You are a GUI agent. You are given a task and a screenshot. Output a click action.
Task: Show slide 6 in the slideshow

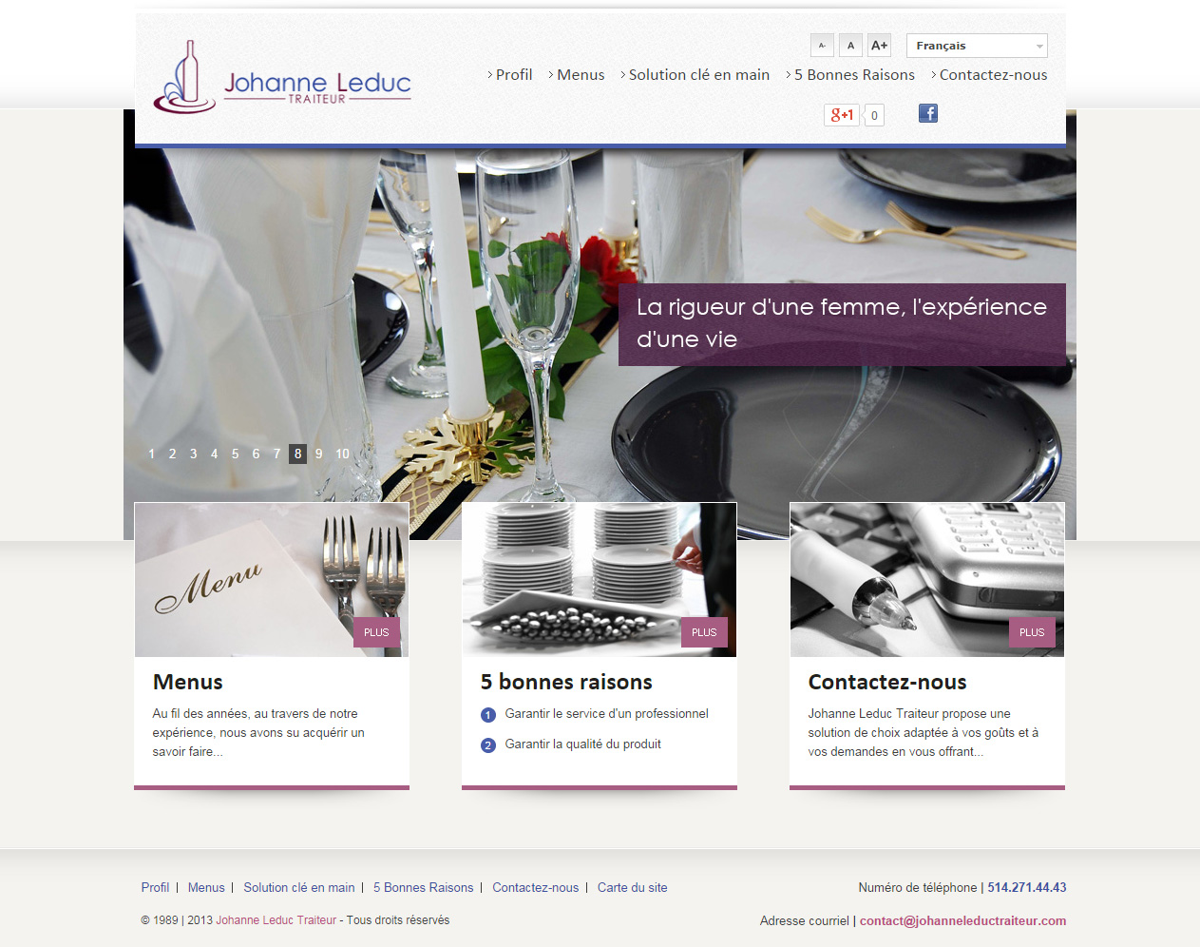tap(256, 454)
